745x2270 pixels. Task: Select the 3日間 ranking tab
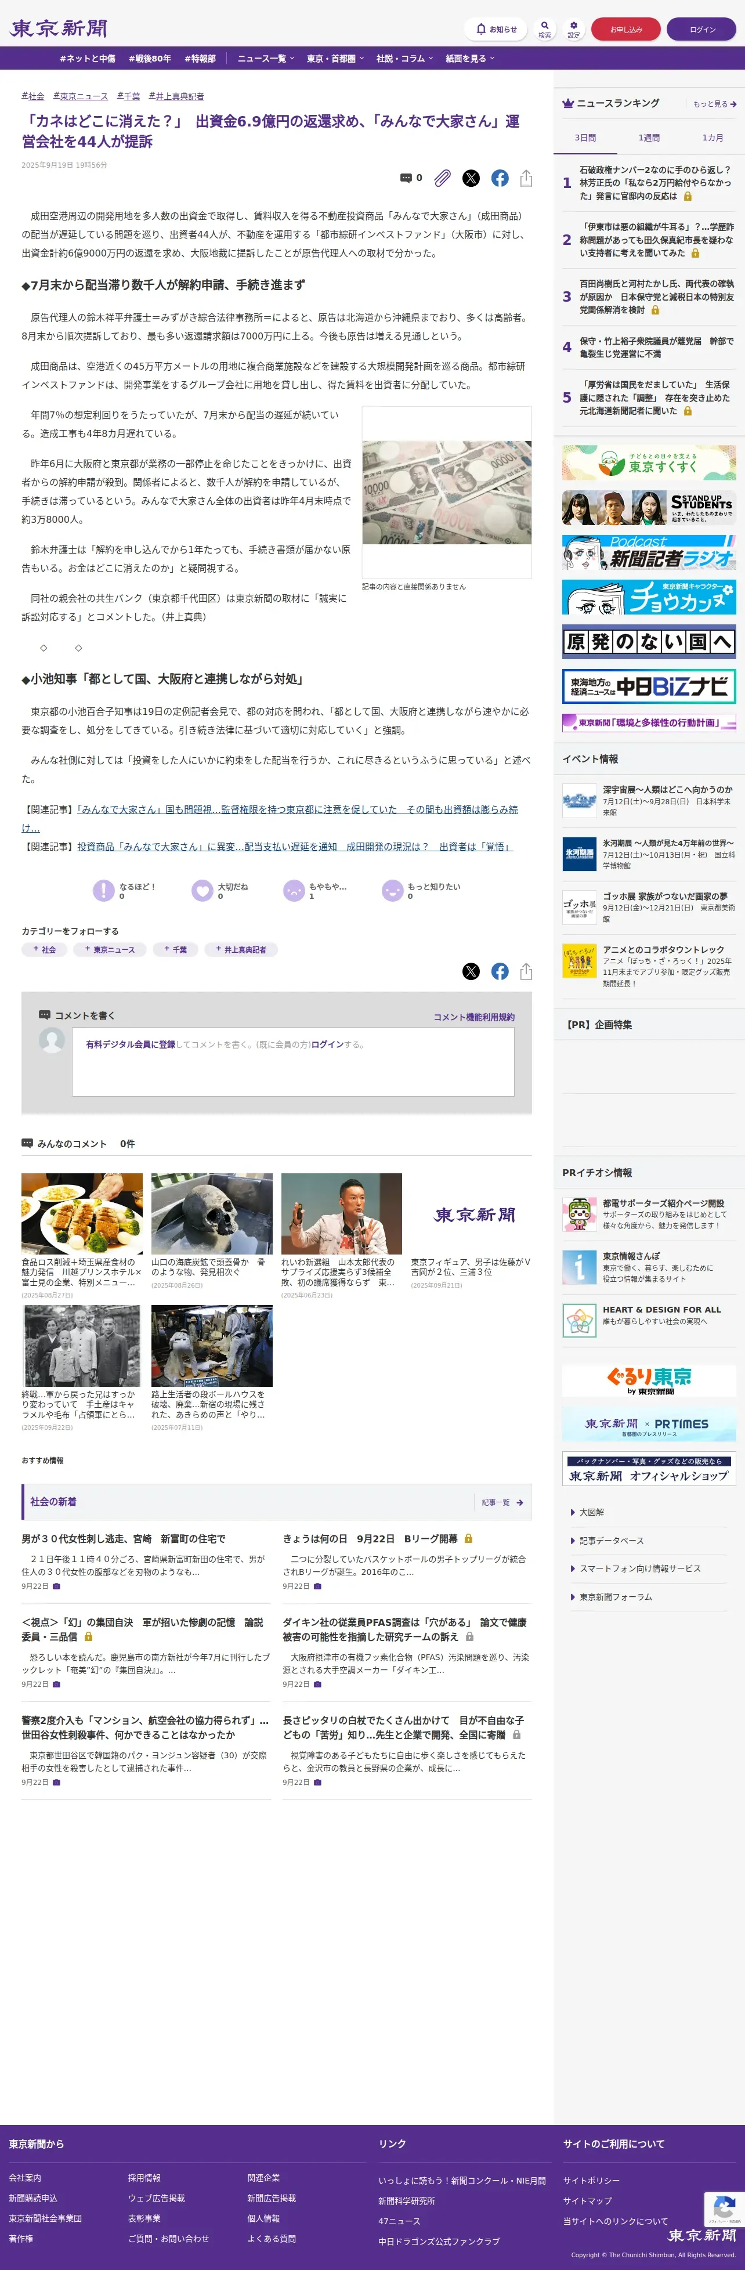tap(585, 138)
